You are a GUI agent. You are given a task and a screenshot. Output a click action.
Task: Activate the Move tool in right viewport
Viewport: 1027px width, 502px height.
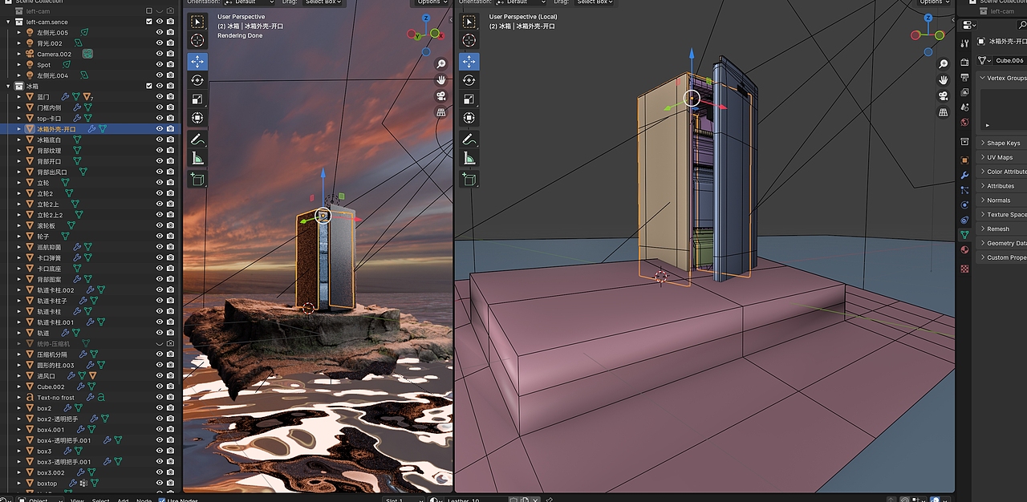pos(469,62)
